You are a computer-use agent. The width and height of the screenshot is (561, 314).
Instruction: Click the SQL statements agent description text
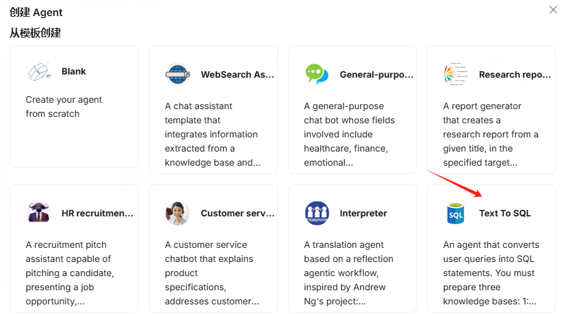(x=490, y=273)
